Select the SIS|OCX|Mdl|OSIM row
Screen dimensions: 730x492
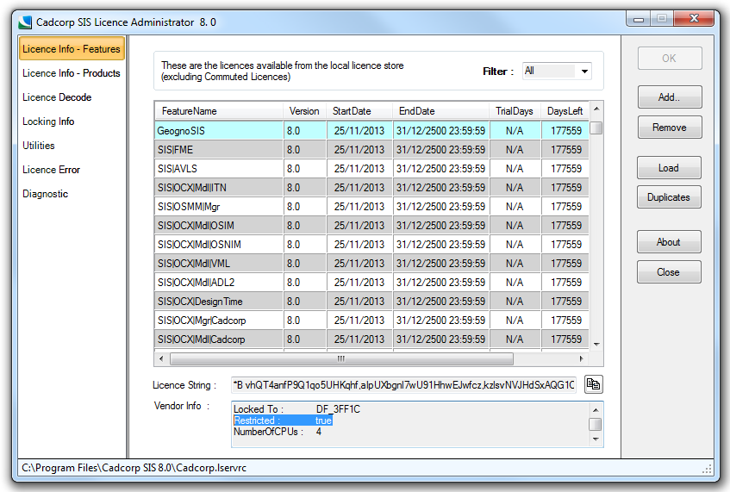371,226
